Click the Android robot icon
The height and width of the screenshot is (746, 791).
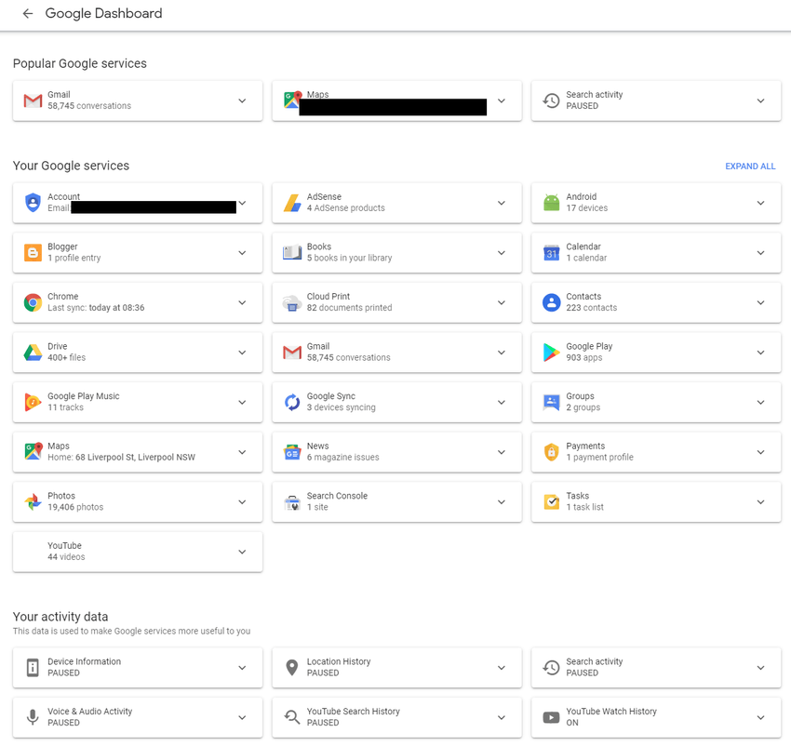[552, 203]
